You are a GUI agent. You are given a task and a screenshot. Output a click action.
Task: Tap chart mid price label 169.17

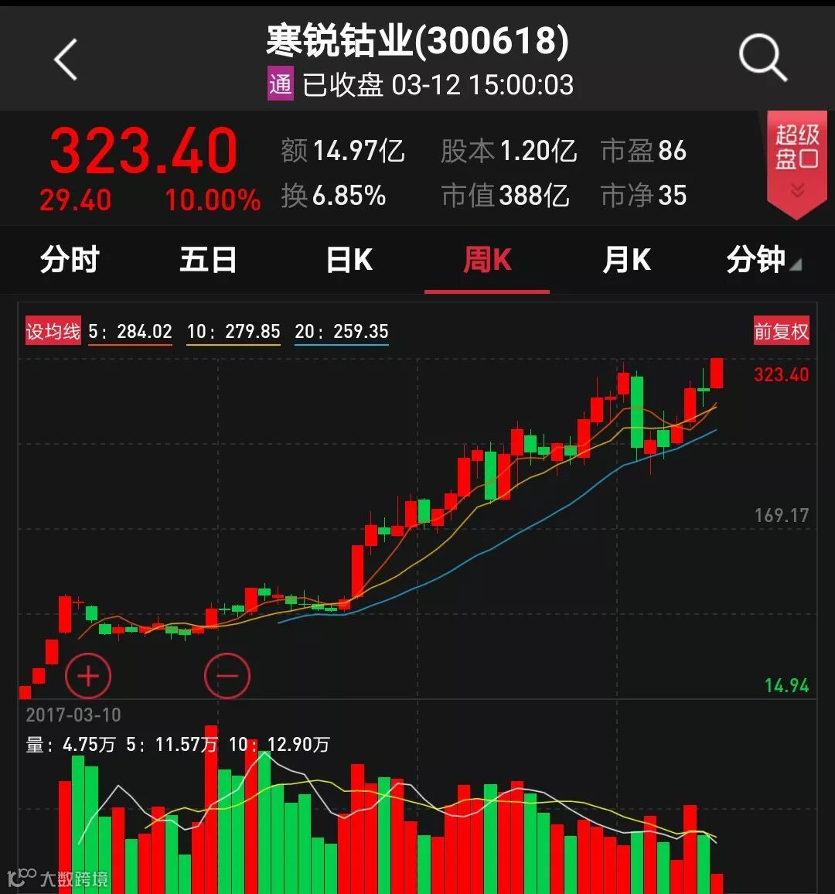782,515
